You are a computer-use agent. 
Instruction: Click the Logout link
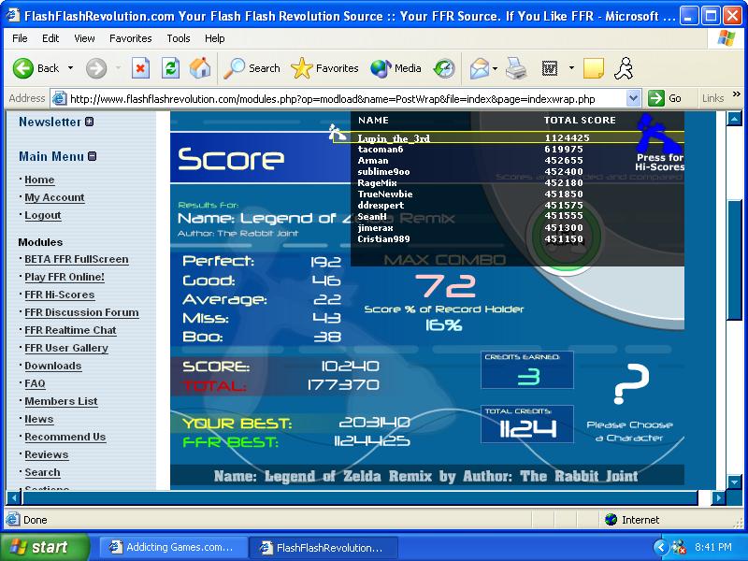pyautogui.click(x=42, y=215)
